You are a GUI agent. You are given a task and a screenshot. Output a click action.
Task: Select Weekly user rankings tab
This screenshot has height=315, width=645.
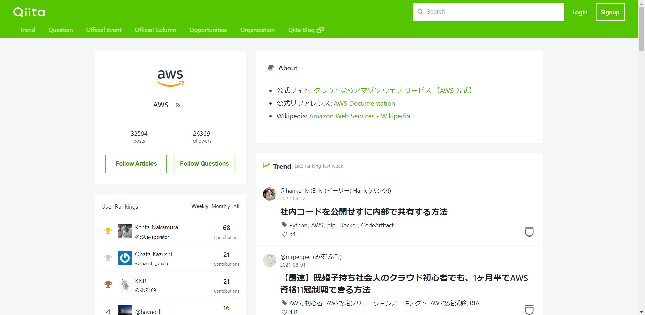200,206
